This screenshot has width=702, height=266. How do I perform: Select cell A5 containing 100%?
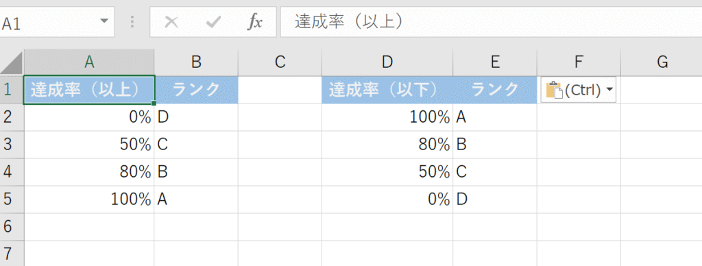click(89, 199)
